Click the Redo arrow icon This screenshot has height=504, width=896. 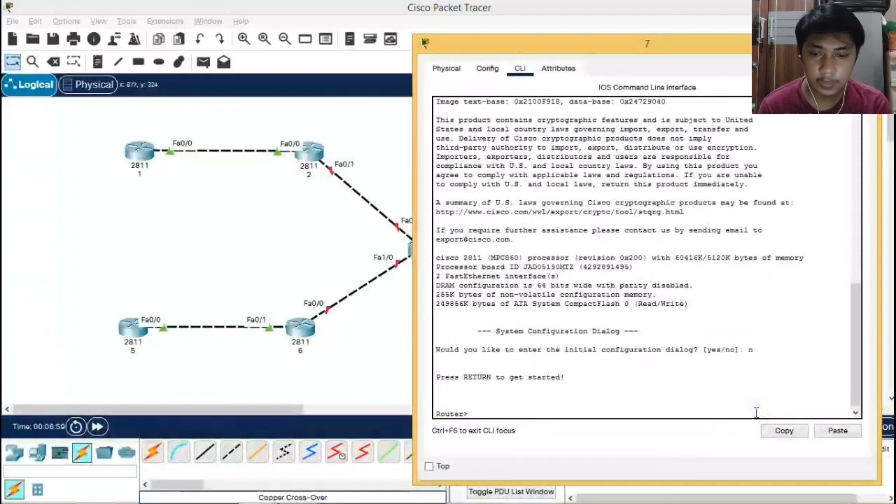coord(220,39)
